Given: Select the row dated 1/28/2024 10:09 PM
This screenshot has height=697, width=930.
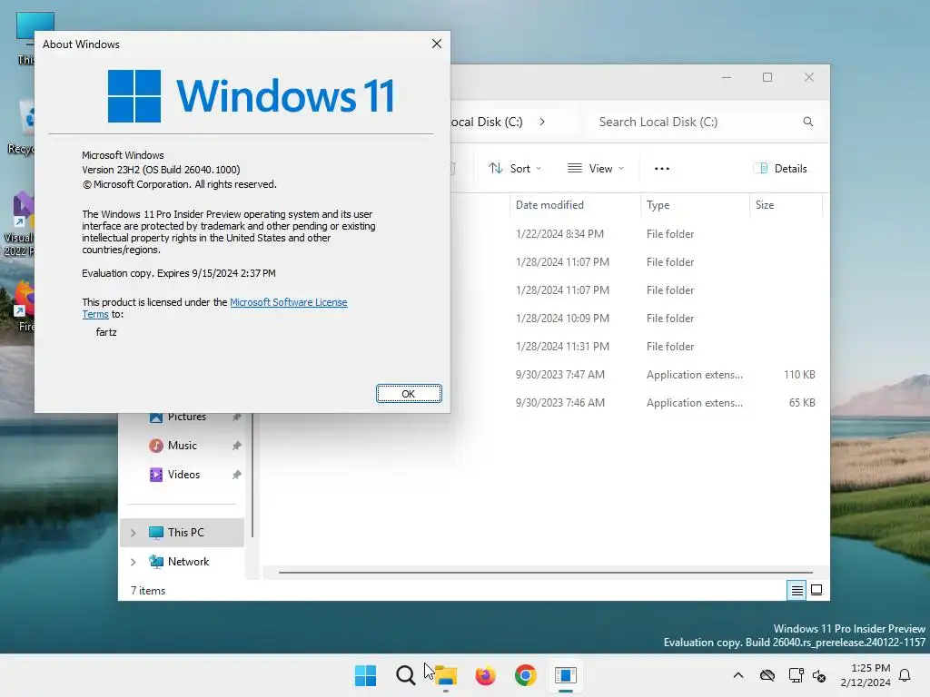Looking at the screenshot, I should pyautogui.click(x=638, y=319).
